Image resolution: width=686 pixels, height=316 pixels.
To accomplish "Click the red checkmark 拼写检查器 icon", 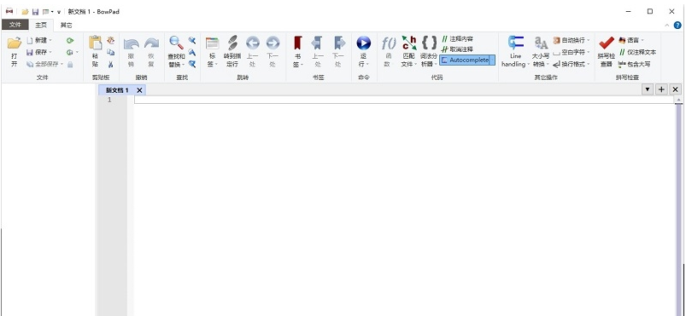I will click(x=607, y=43).
